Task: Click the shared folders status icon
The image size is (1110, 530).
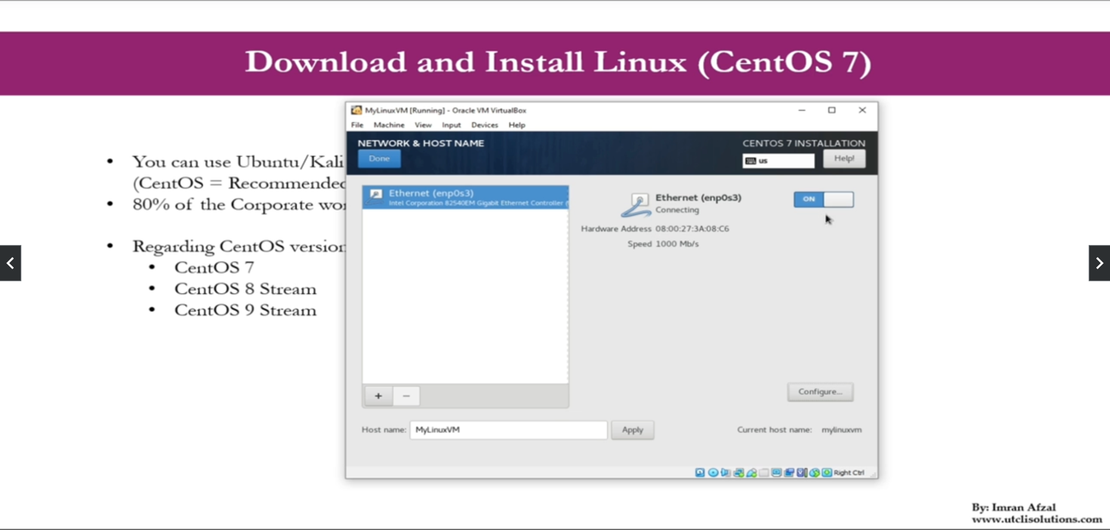Action: click(x=764, y=473)
